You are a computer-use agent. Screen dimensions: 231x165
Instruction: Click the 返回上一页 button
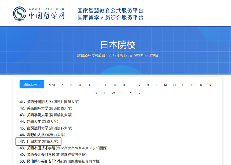coord(32,84)
